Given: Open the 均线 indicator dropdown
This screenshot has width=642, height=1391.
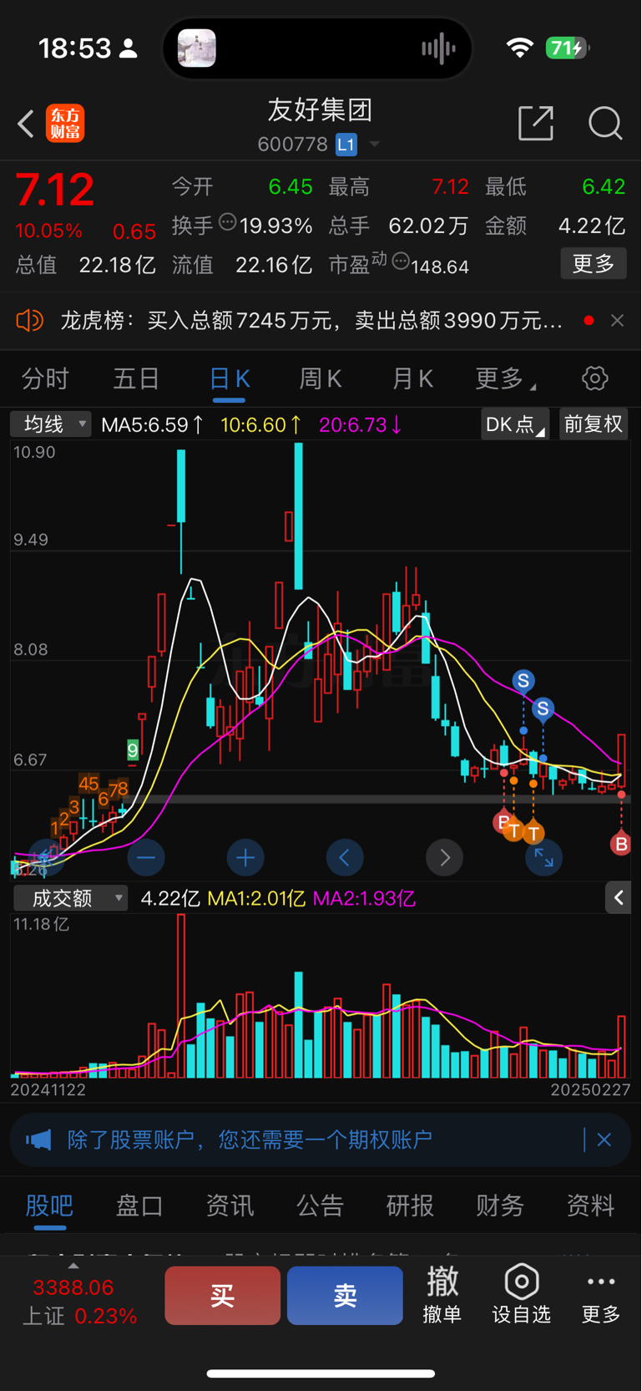Looking at the screenshot, I should point(51,424).
